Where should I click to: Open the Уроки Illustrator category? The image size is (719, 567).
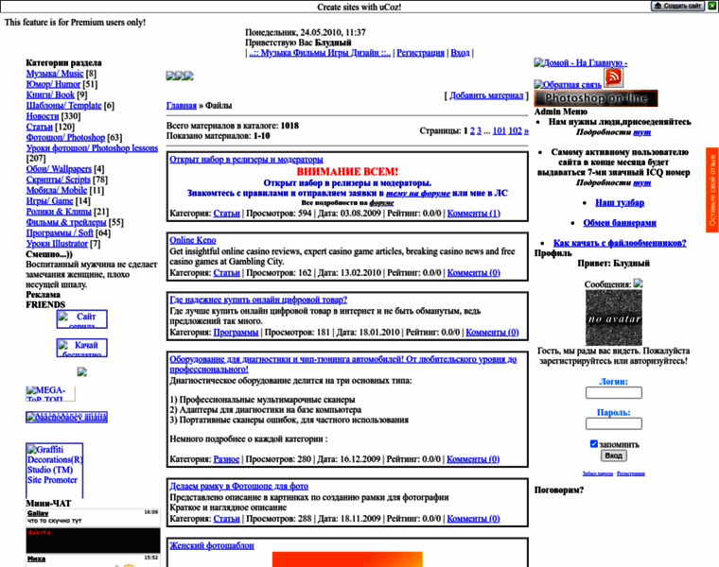(57, 243)
